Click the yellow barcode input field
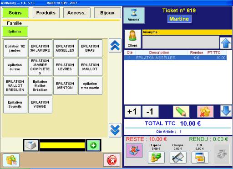Screen dimensions: 233x169 pos(62,145)
